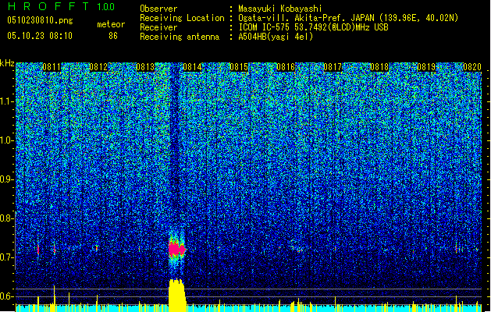Select the file name 0510230810.png
The width and height of the screenshot is (491, 312).
pyautogui.click(x=40, y=20)
